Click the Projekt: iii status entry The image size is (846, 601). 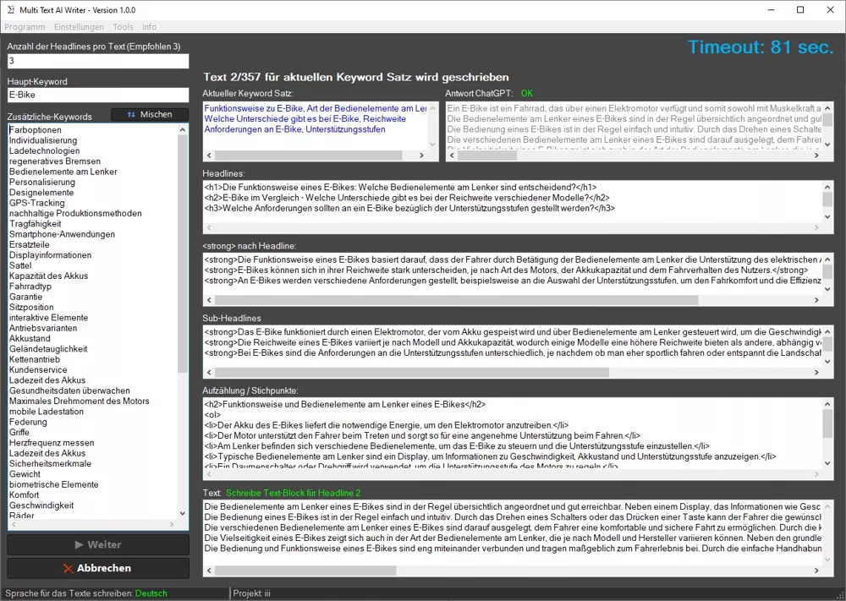[252, 593]
